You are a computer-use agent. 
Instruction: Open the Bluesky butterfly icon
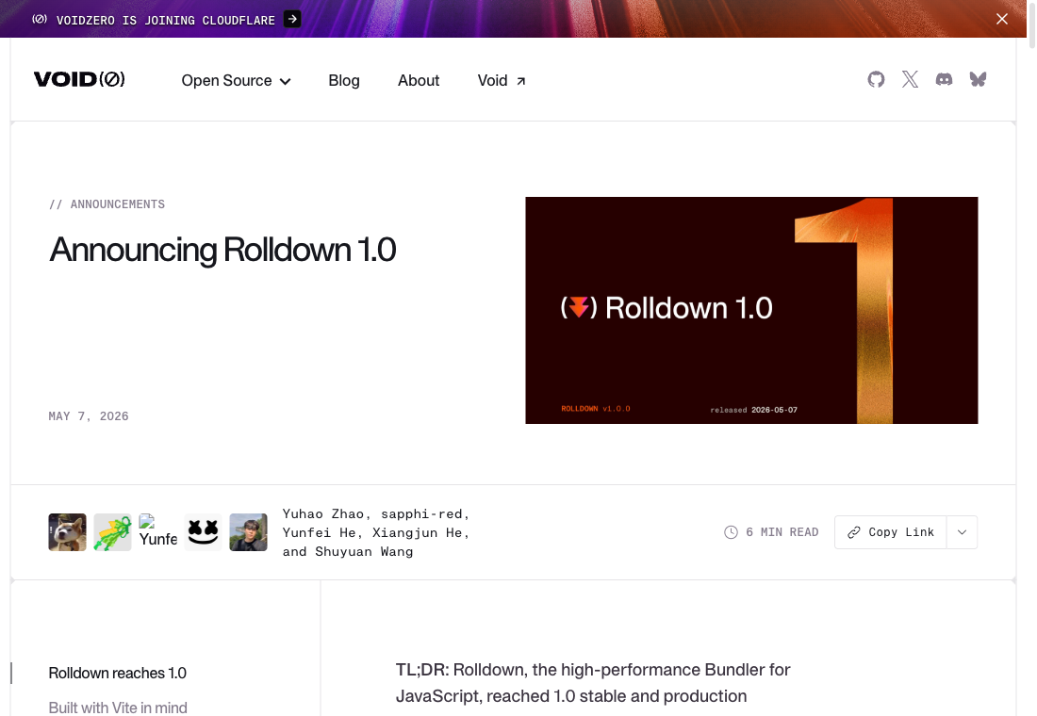[979, 80]
